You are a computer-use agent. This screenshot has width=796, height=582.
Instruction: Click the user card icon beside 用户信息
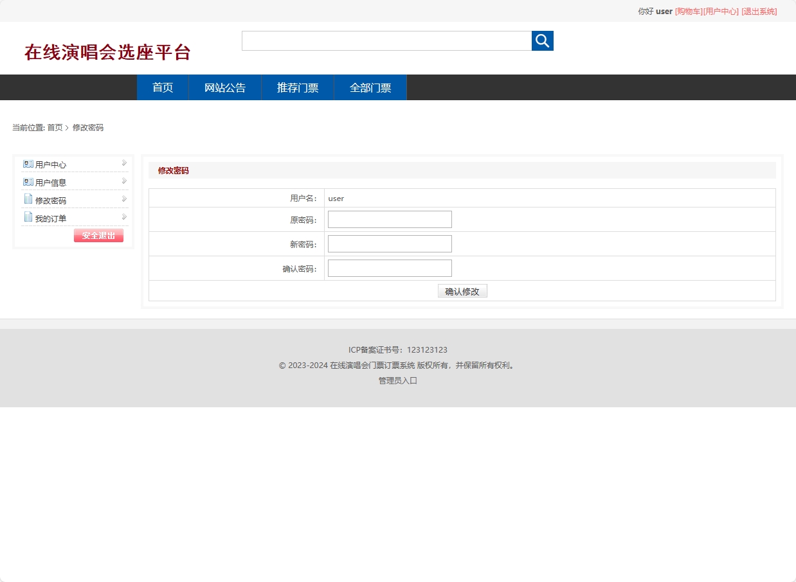[x=28, y=182]
